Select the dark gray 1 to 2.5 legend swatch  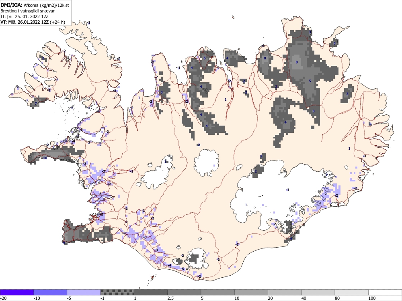tap(150, 292)
